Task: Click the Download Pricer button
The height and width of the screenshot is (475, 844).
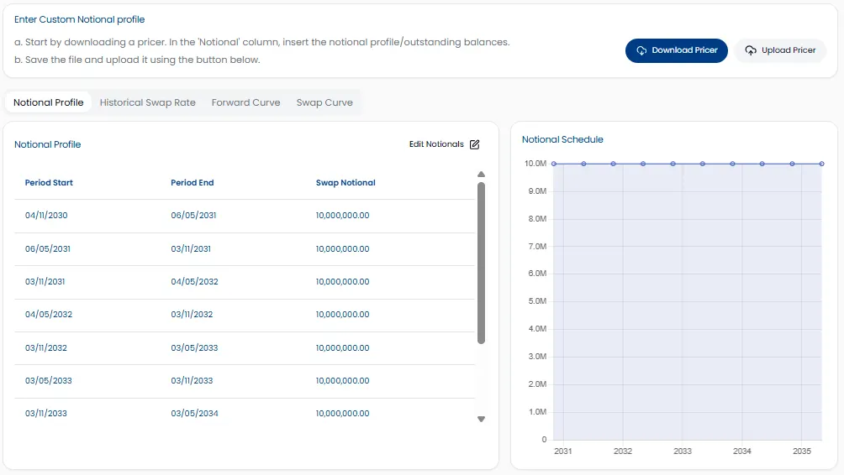Action: click(x=676, y=50)
